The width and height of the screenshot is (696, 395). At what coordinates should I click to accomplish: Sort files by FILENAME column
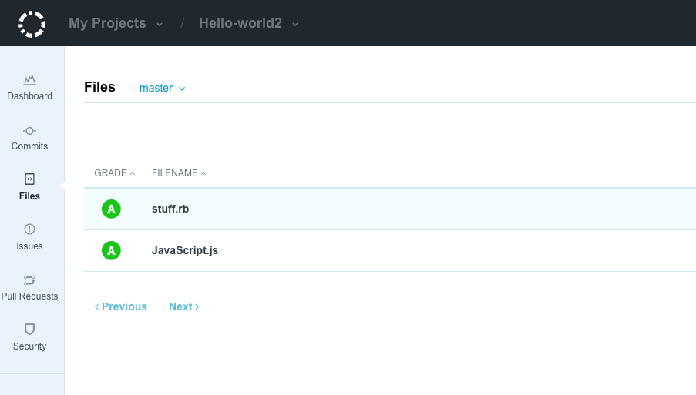[179, 173]
